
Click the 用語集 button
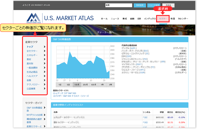(x=168, y=5)
